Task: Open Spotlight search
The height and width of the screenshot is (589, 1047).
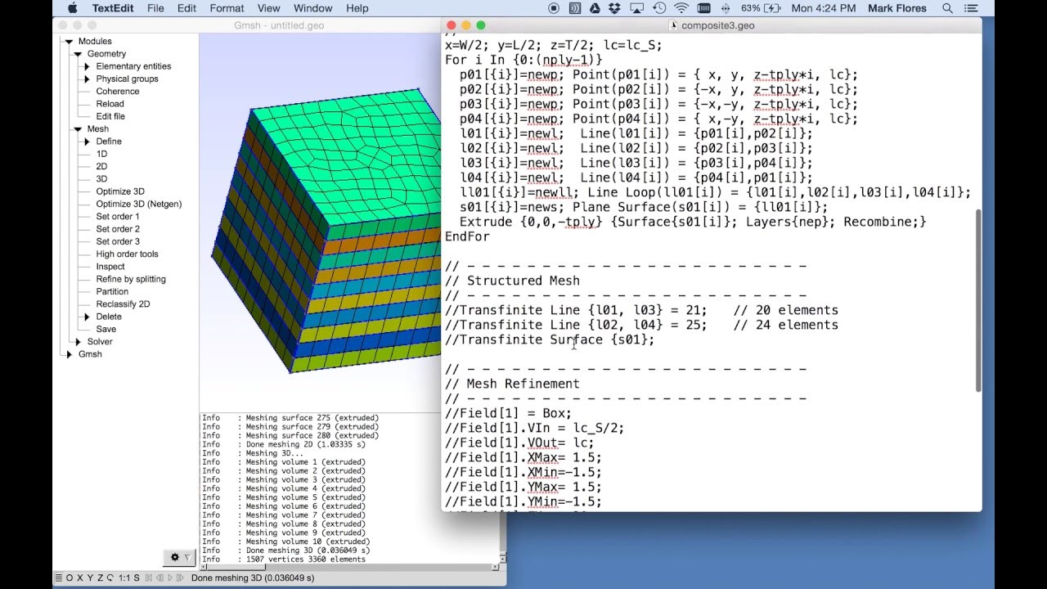Action: click(947, 8)
